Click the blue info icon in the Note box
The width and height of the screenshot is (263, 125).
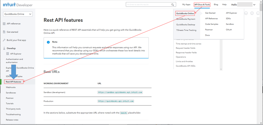pyautogui.click(x=48, y=42)
